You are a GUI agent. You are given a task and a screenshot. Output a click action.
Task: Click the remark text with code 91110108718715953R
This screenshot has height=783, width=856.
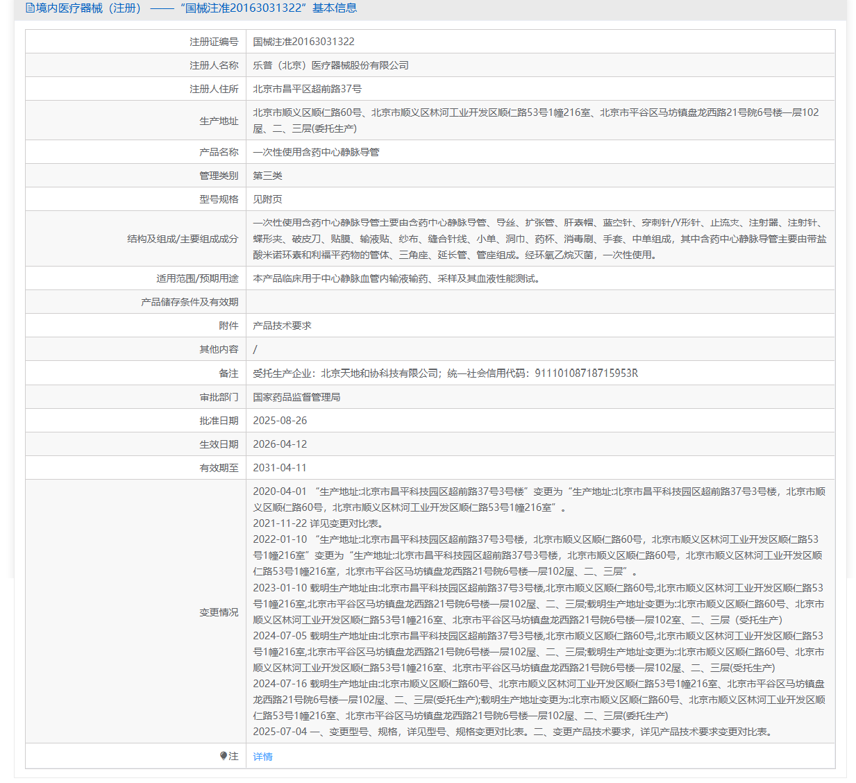tap(445, 373)
